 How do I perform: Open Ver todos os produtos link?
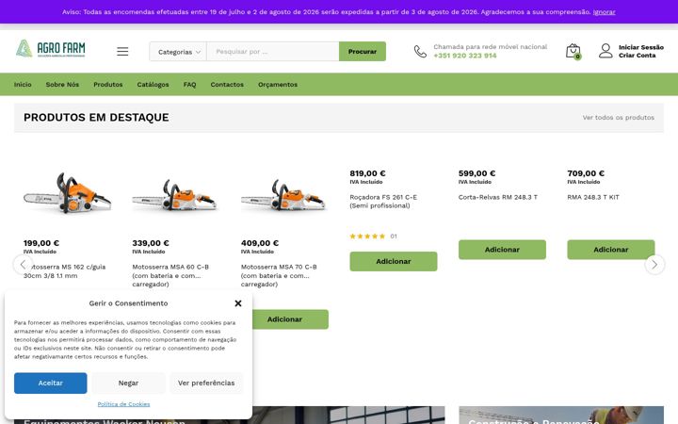[x=619, y=118]
